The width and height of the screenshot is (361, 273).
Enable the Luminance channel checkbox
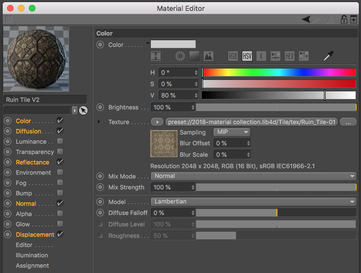(x=60, y=141)
